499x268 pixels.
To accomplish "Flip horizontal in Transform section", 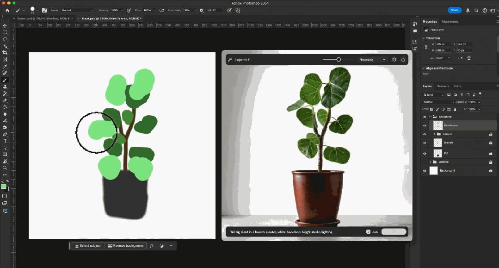I will [460, 58].
